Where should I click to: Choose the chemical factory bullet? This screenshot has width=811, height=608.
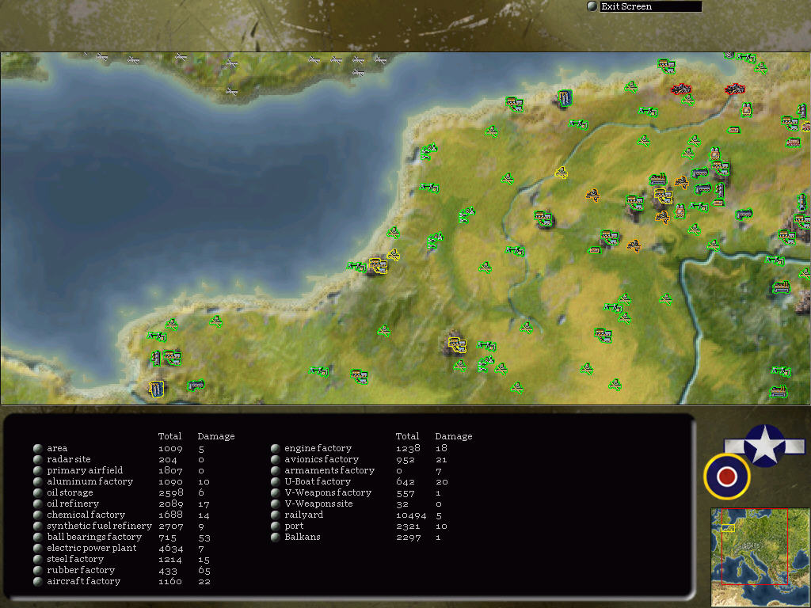(38, 515)
